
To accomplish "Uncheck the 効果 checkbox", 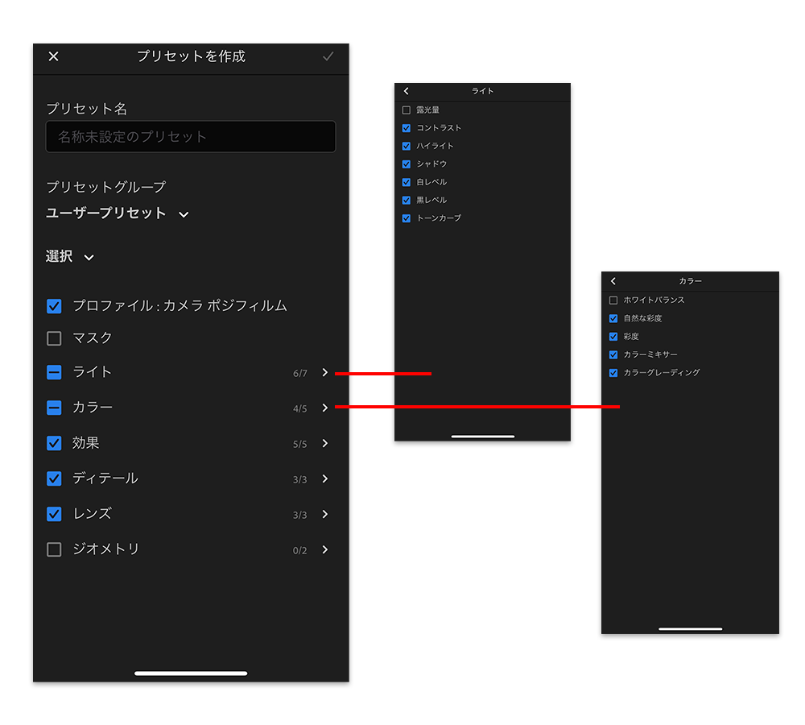I will [x=54, y=443].
